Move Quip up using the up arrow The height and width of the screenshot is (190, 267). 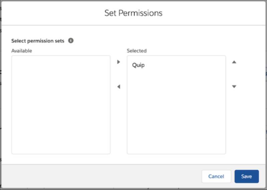click(x=234, y=62)
